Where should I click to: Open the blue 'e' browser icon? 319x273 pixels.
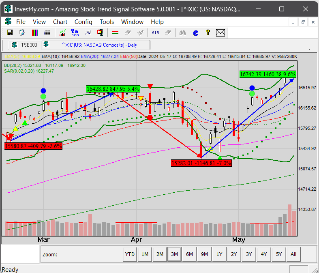pyautogui.click(x=195, y=33)
